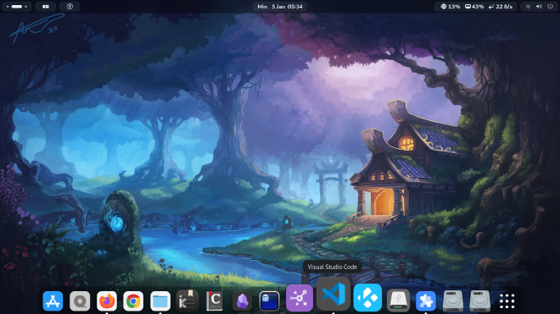
Task: Launch Calibre book icon with letter C
Action: click(215, 300)
